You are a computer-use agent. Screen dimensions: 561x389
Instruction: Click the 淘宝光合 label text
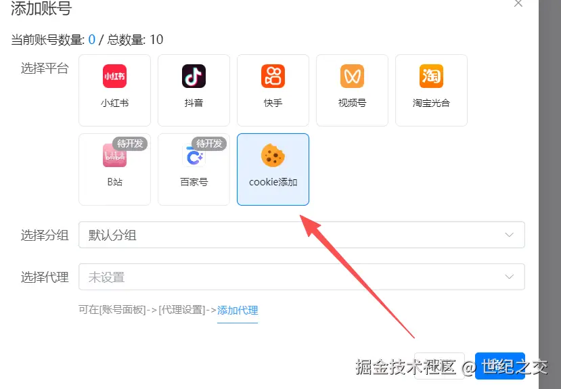click(x=431, y=103)
